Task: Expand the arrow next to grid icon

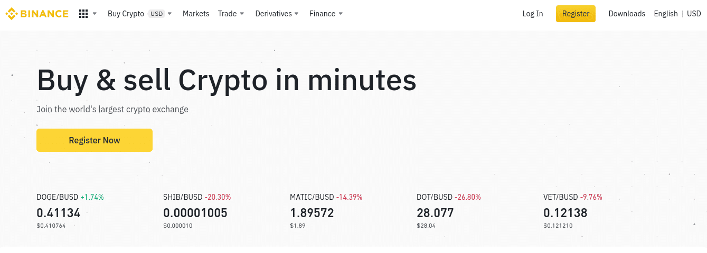Action: click(x=95, y=14)
